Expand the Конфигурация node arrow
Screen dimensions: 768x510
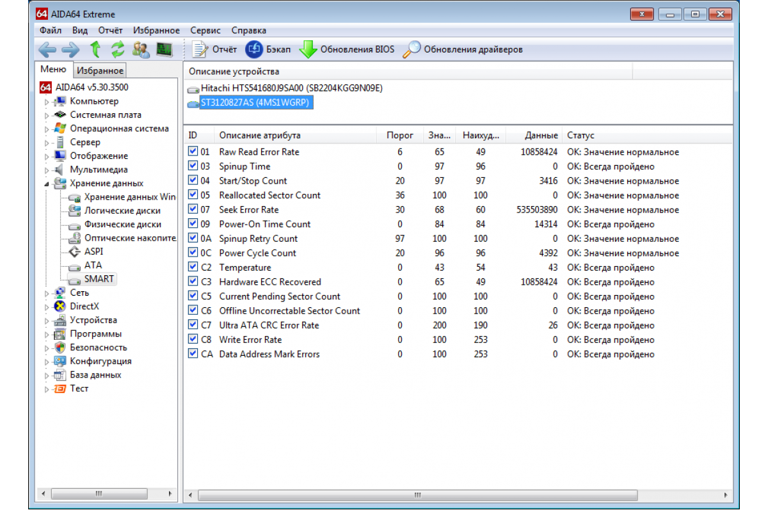point(46,362)
